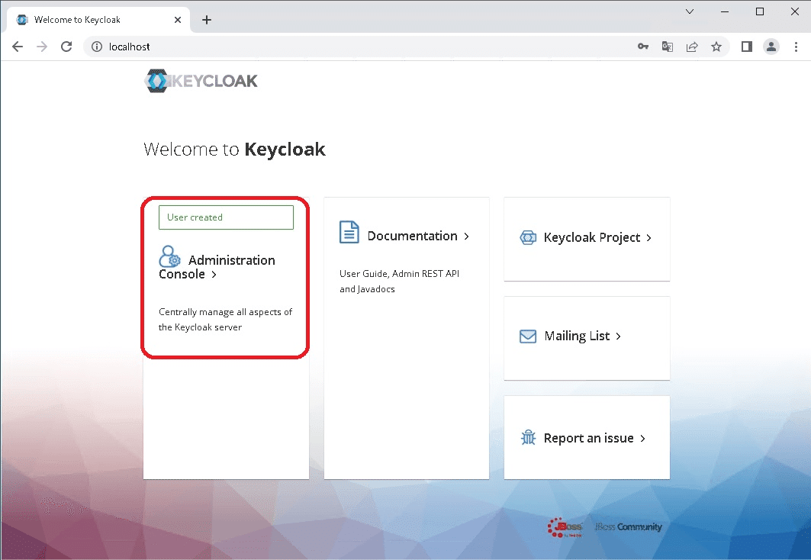The height and width of the screenshot is (560, 811).
Task: Open a new browser tab
Action: [x=206, y=20]
